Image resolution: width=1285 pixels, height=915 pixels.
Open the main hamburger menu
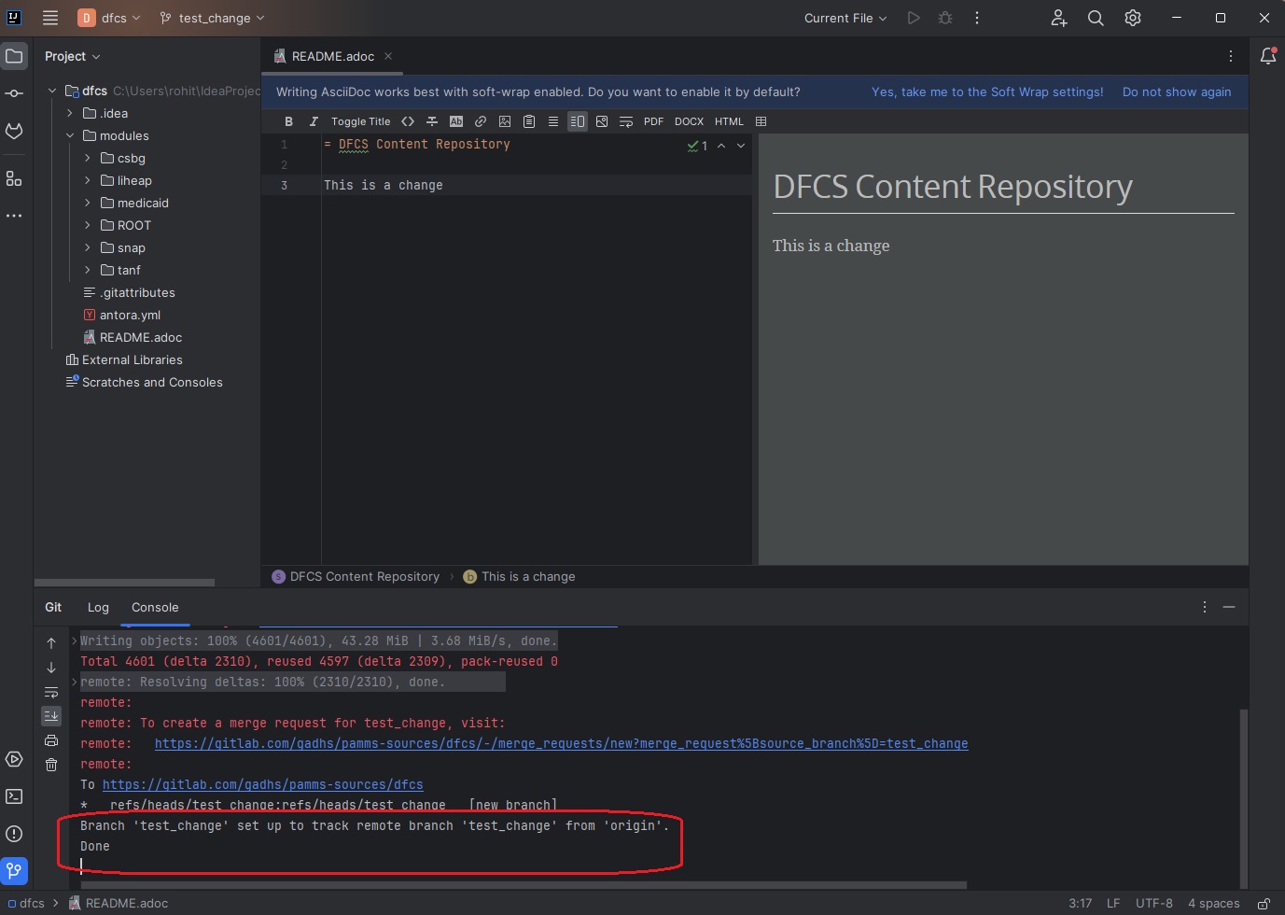pyautogui.click(x=50, y=18)
